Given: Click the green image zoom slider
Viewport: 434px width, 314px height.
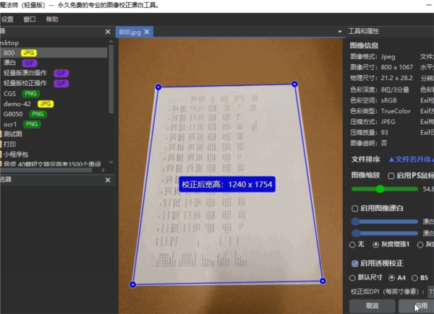Looking at the screenshot, I should [x=385, y=189].
